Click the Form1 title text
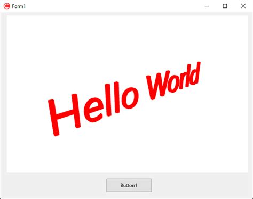The image size is (253, 199). (19, 6)
